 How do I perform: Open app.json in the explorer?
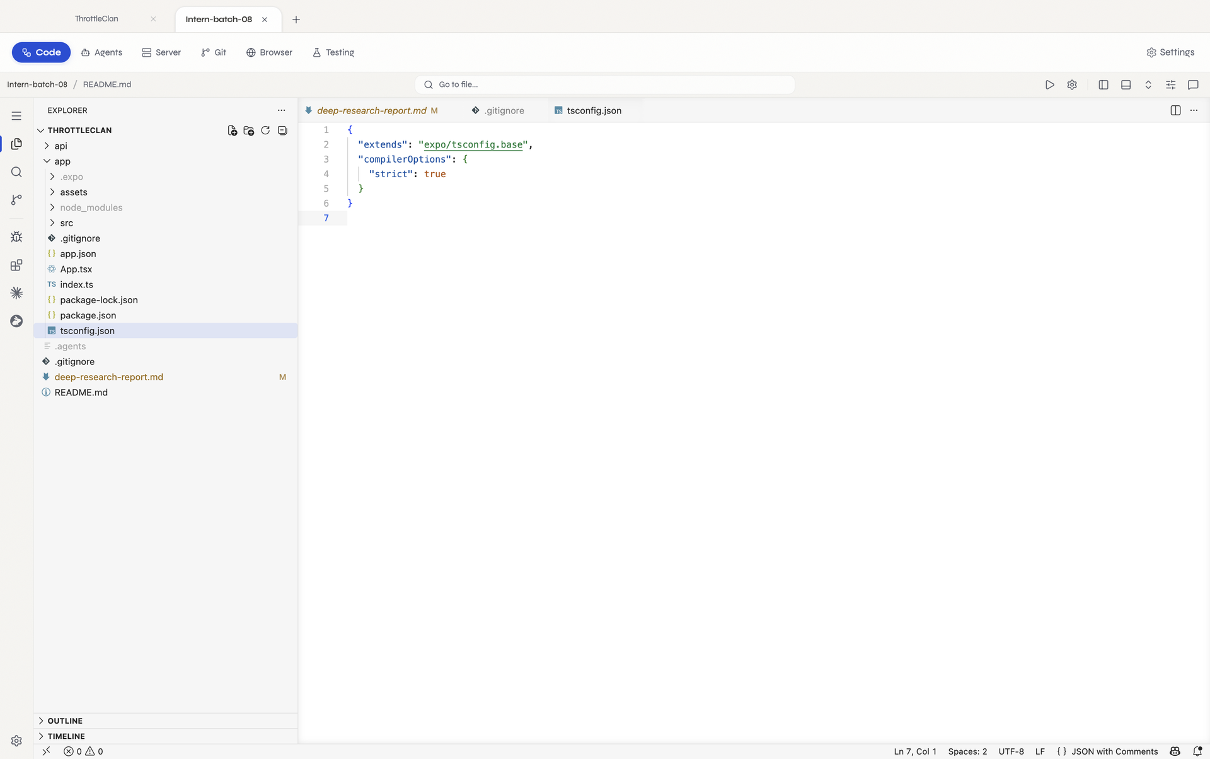165,253
